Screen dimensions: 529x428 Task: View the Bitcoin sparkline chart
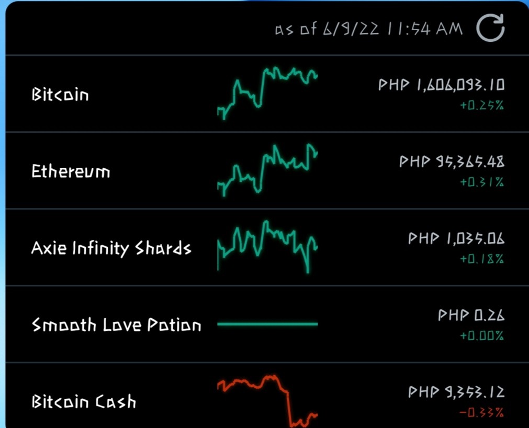click(x=267, y=94)
